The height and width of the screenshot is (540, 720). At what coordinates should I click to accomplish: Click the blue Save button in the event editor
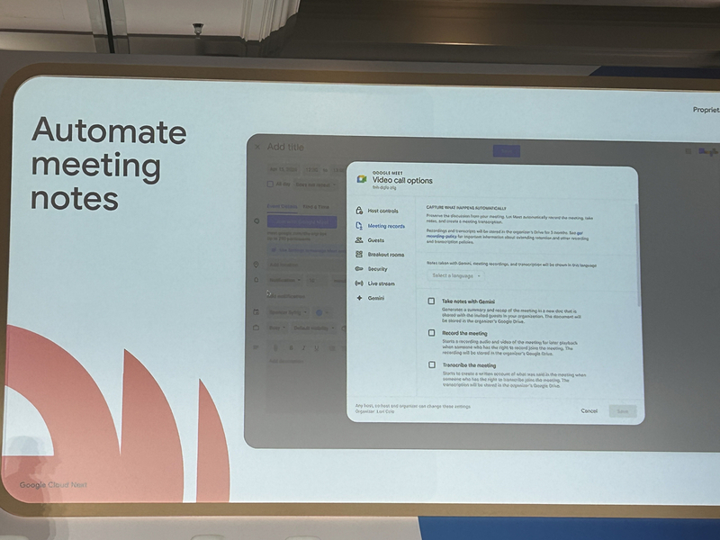click(507, 151)
